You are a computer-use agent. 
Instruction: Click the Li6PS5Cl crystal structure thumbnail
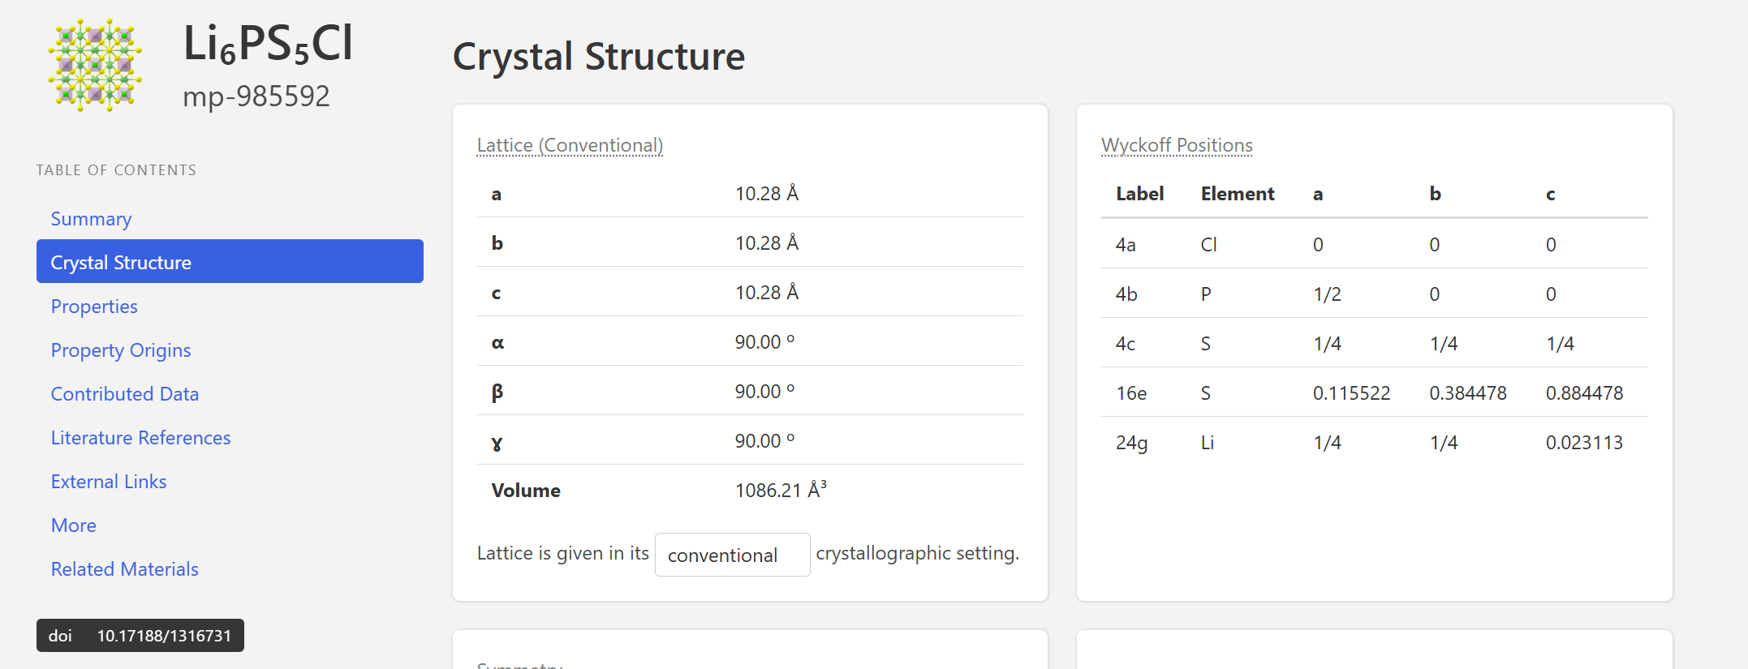click(95, 65)
